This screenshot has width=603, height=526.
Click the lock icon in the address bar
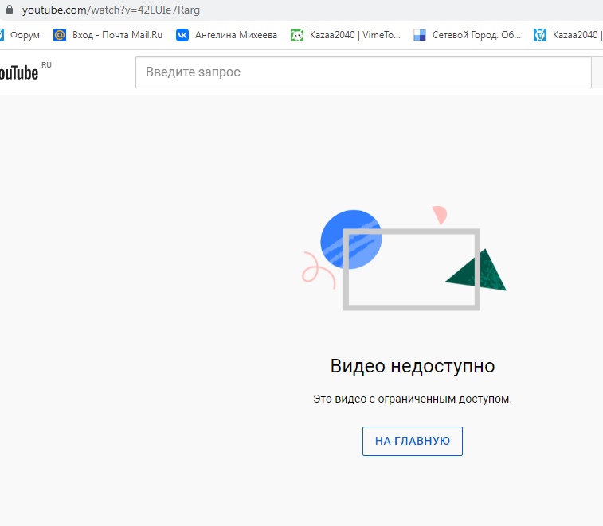10,10
